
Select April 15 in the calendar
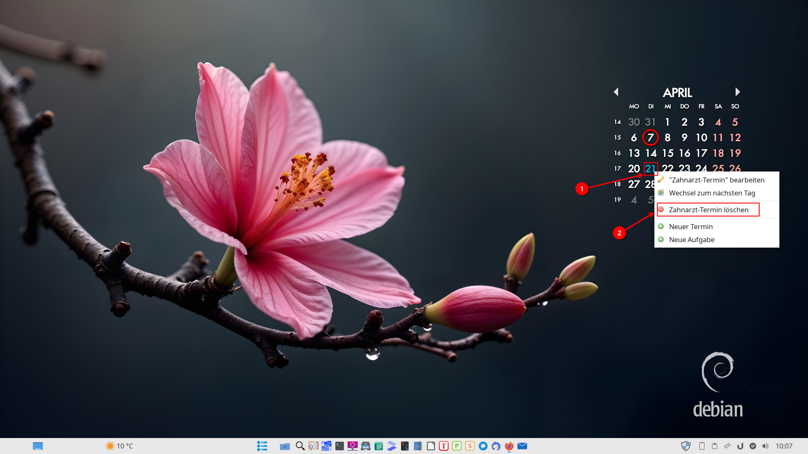point(667,153)
